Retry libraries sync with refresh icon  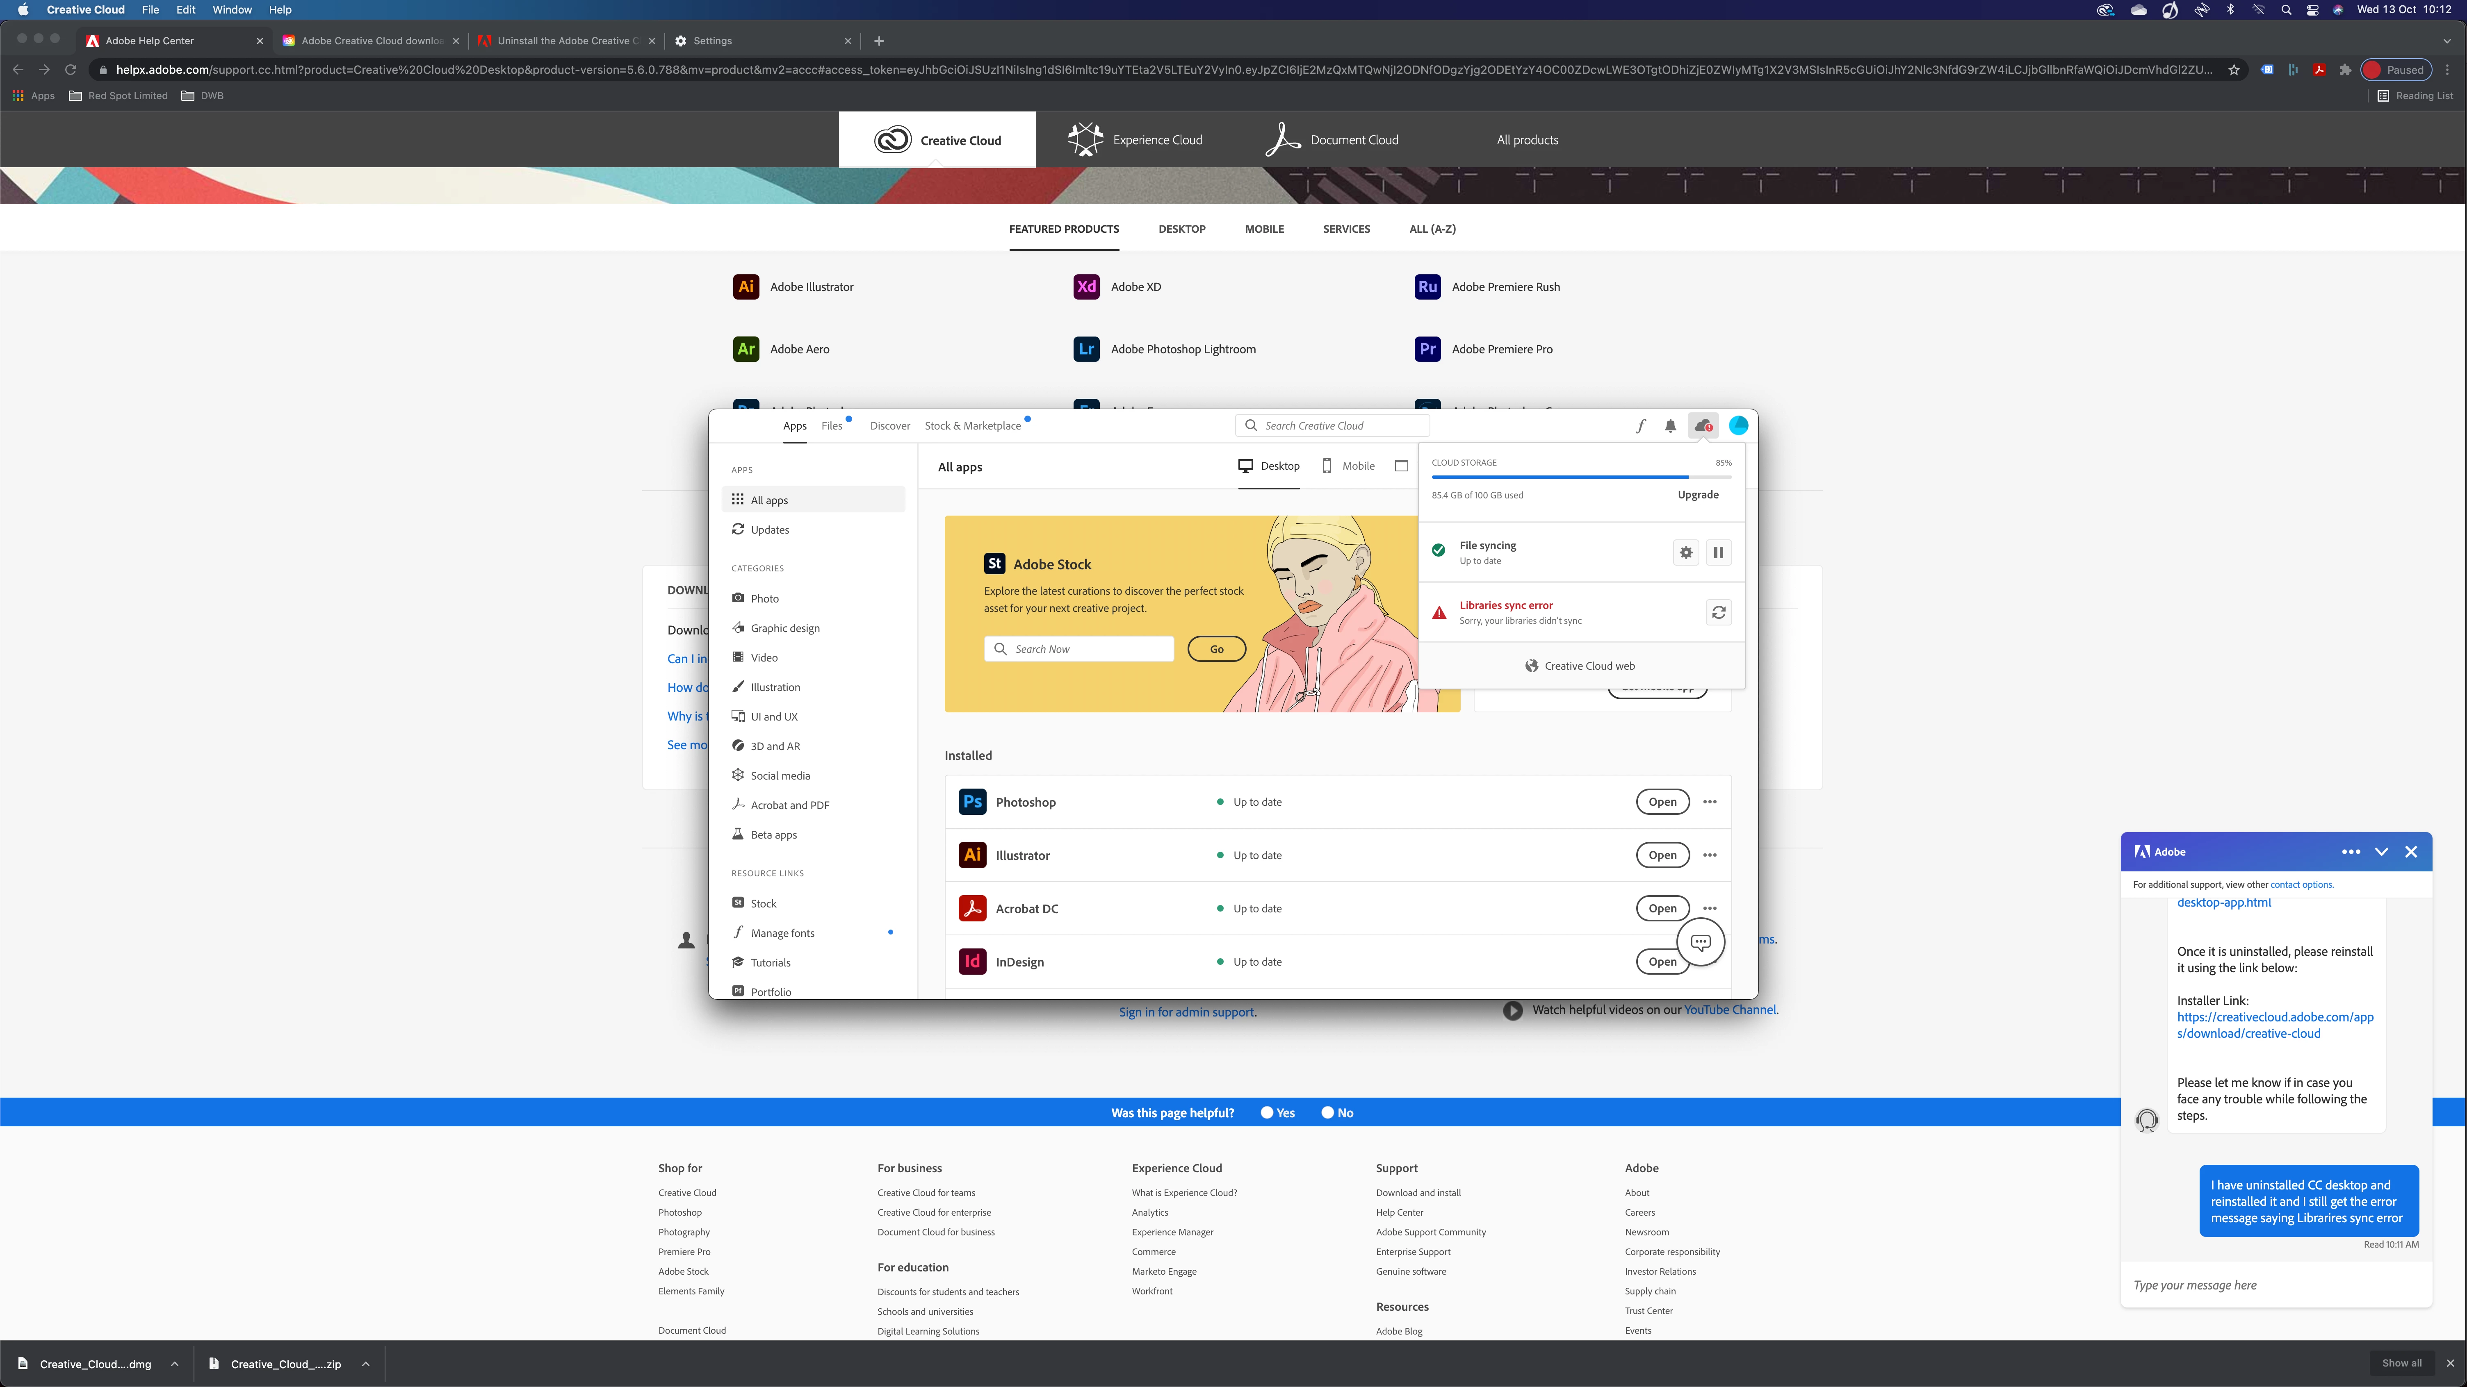[1718, 613]
